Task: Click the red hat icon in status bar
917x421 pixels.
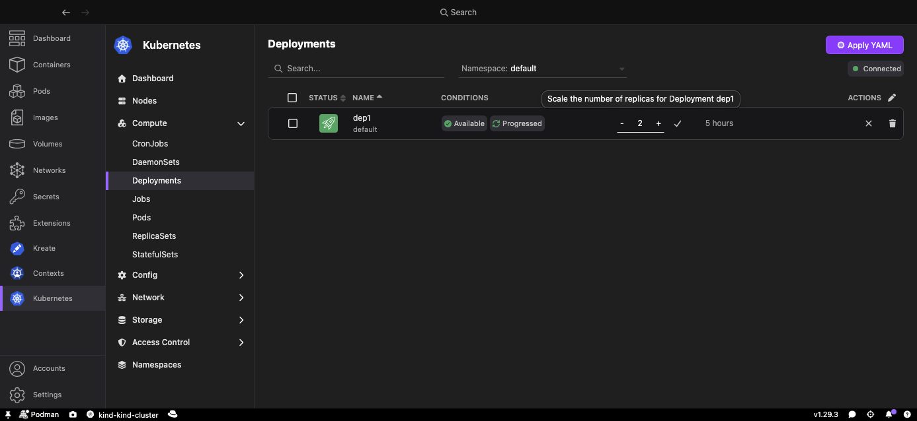Action: [x=173, y=414]
